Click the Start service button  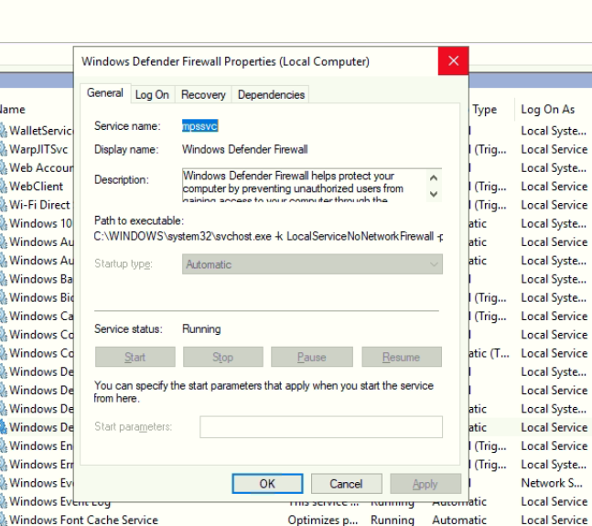coord(135,357)
